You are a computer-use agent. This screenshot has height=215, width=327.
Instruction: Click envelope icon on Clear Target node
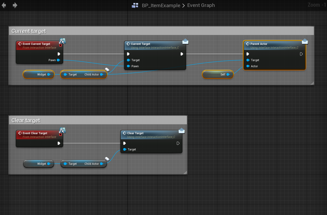[182, 131]
